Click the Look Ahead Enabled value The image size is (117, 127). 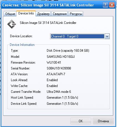(52, 80)
